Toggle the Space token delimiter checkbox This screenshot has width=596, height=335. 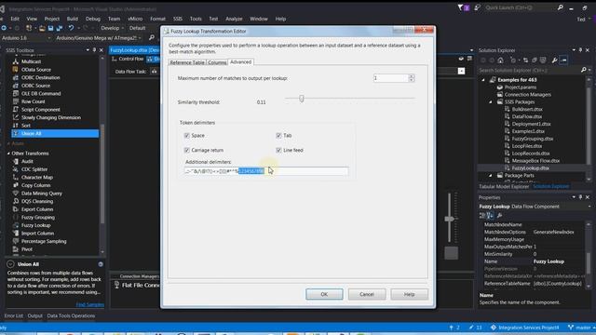pos(186,136)
